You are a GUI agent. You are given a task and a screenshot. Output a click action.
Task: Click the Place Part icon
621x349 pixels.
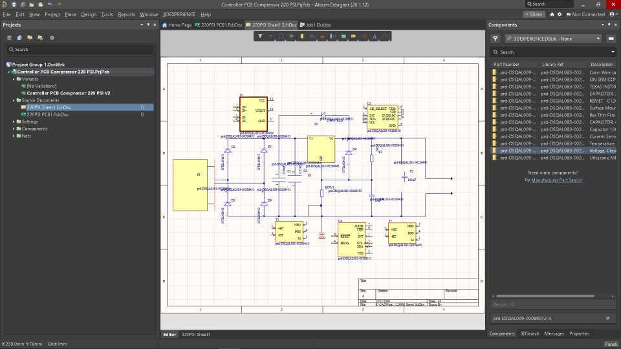[302, 36]
